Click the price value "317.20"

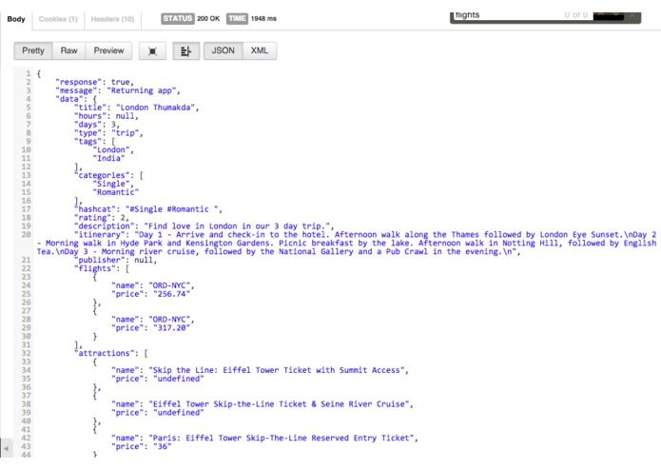click(171, 328)
